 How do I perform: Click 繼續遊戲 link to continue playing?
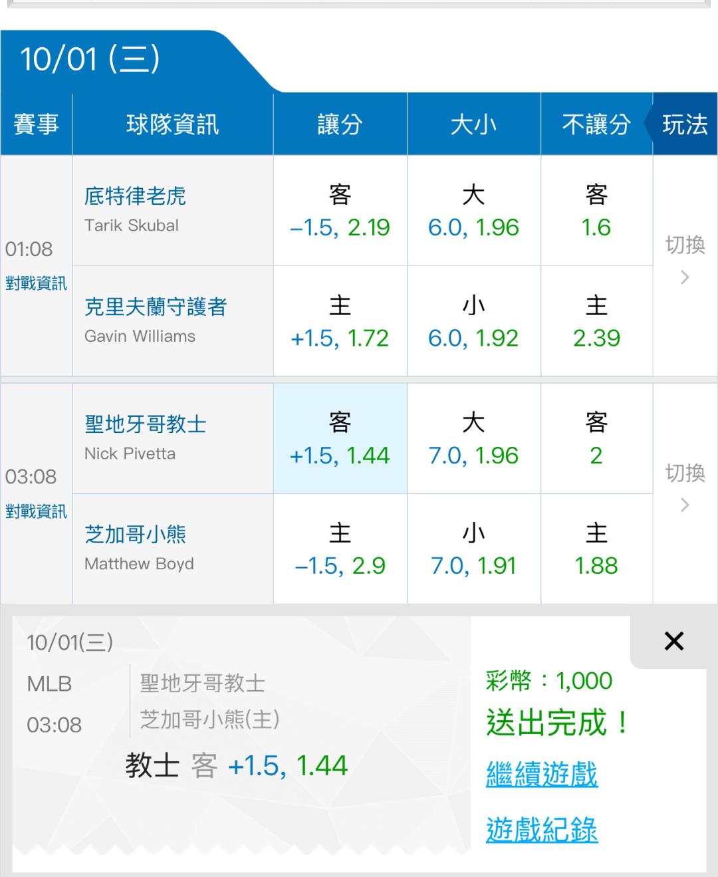click(x=542, y=775)
